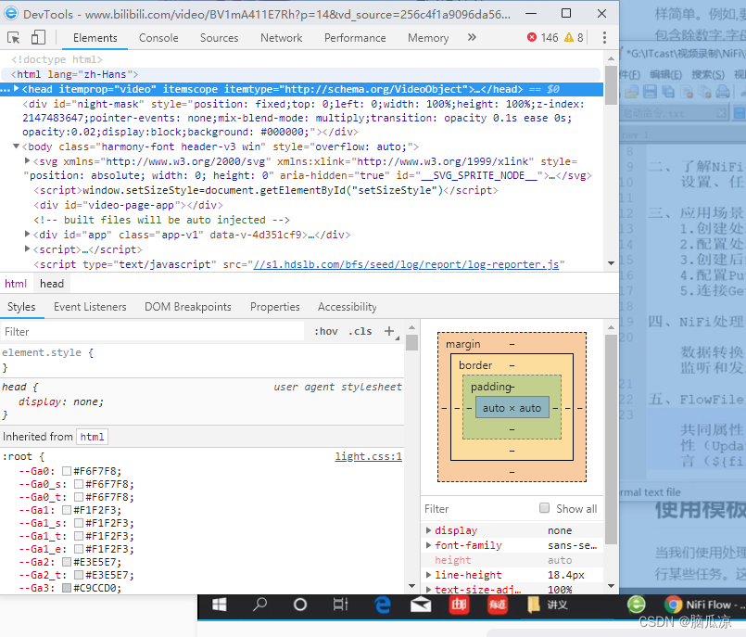The height and width of the screenshot is (637, 746).
Task: Click display: none declaration in head rule
Action: point(60,401)
